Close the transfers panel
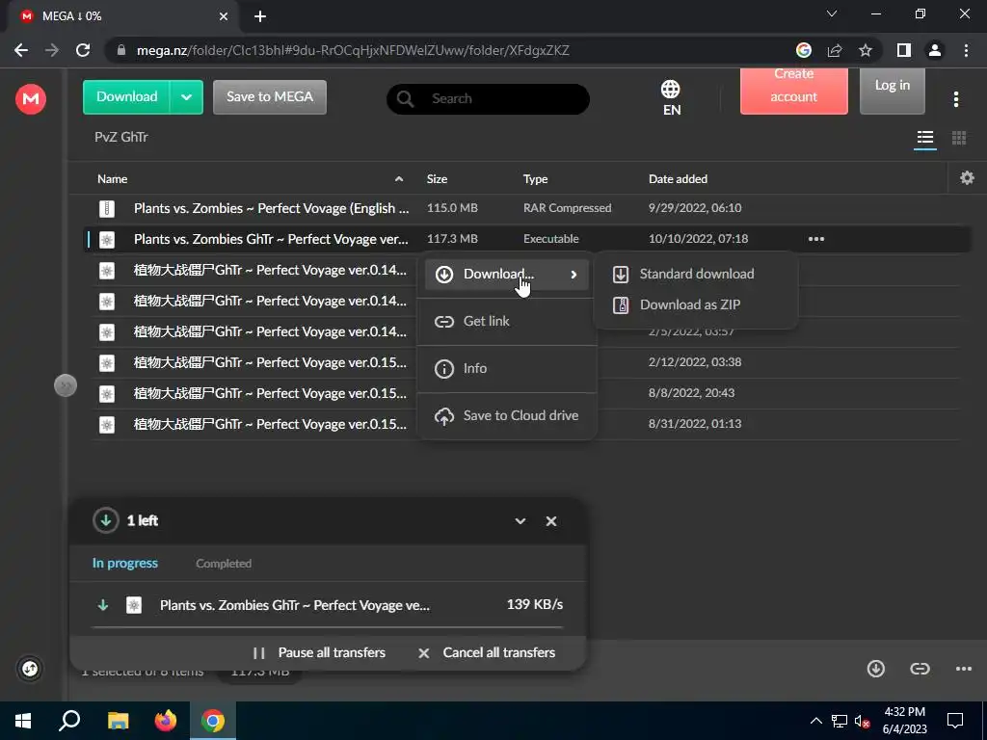 (550, 521)
